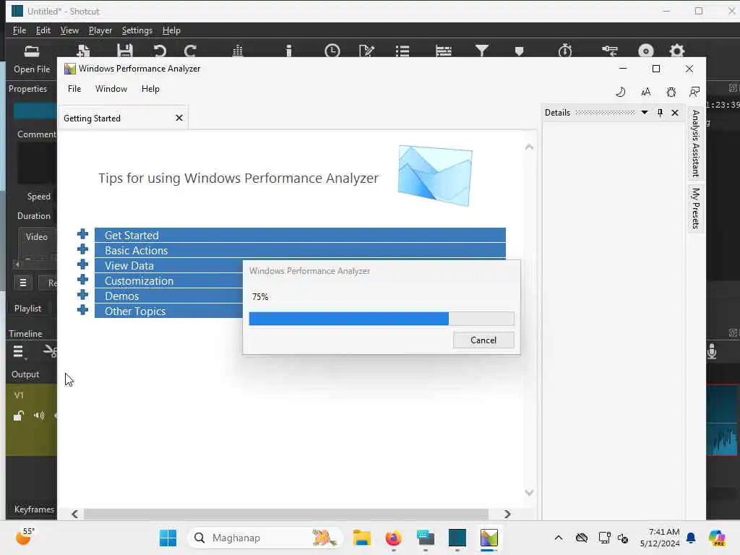The height and width of the screenshot is (555, 740).
Task: Cancel the loading progress dialog
Action: (483, 340)
